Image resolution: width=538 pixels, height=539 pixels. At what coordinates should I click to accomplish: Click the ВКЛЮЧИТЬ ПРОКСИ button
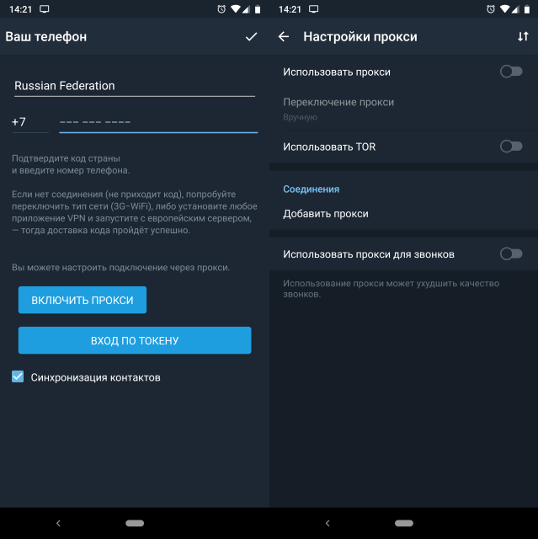coord(83,300)
